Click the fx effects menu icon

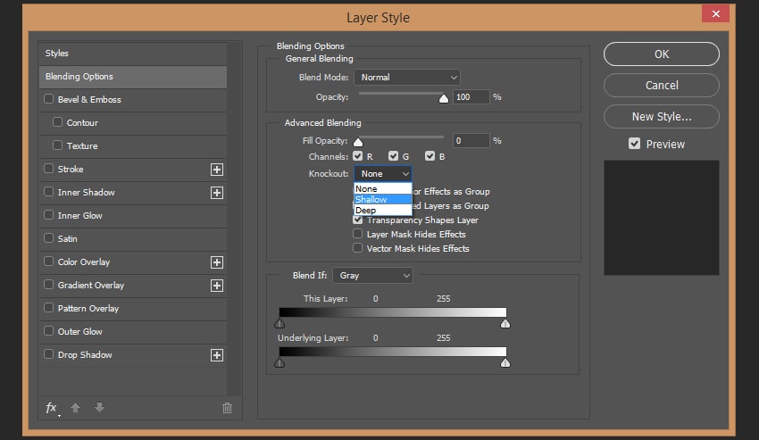[x=52, y=408]
